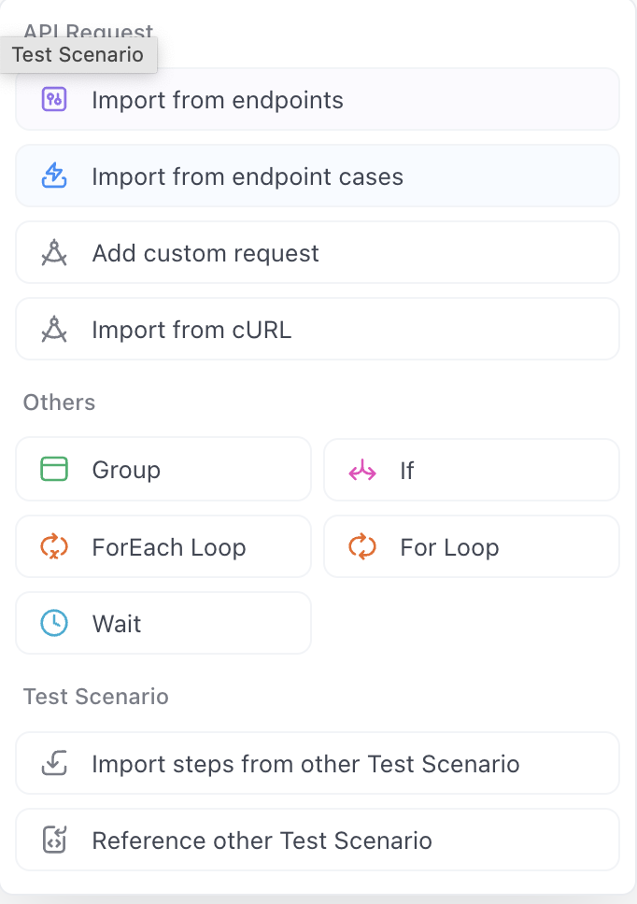Click the lightning endpoint cases icon
637x904 pixels.
pyautogui.click(x=55, y=176)
